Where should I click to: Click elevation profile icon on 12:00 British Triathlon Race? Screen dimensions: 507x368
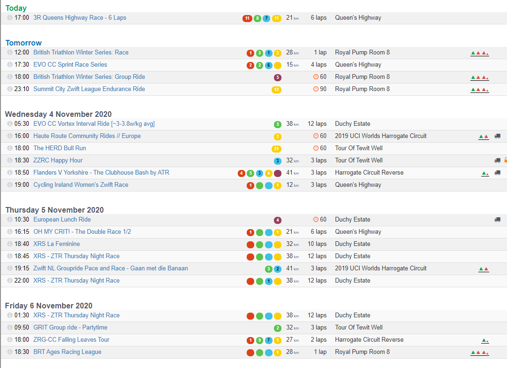coord(480,53)
